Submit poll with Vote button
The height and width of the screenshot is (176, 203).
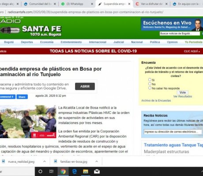[x=183, y=92]
